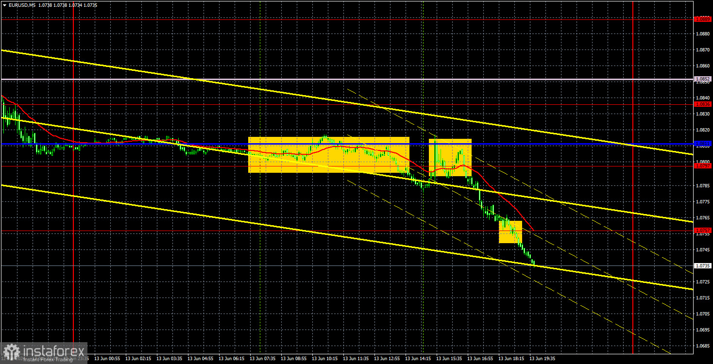Select the red 1.0836 price level tag
The height and width of the screenshot is (364, 713).
[703, 104]
